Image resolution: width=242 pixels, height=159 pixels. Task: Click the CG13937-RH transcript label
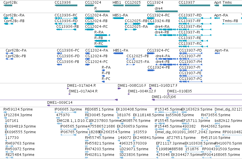(x=190, y=27)
